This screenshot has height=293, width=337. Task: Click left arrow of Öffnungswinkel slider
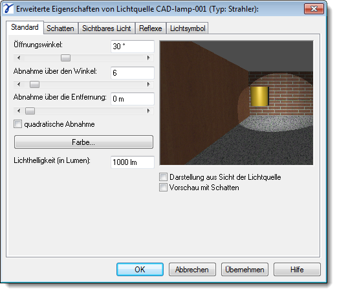coord(19,58)
